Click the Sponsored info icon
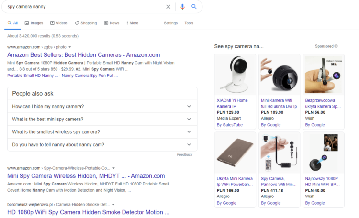359x218 pixels. (x=336, y=46)
